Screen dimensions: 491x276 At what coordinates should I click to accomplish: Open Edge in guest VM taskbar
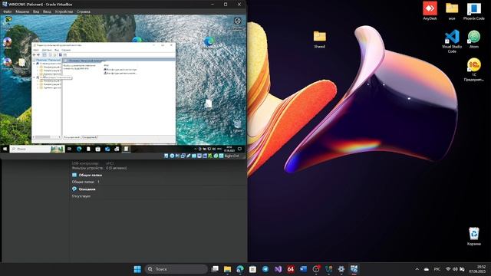pos(79,149)
